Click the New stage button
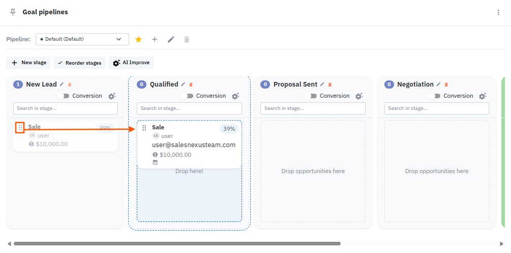 point(28,63)
